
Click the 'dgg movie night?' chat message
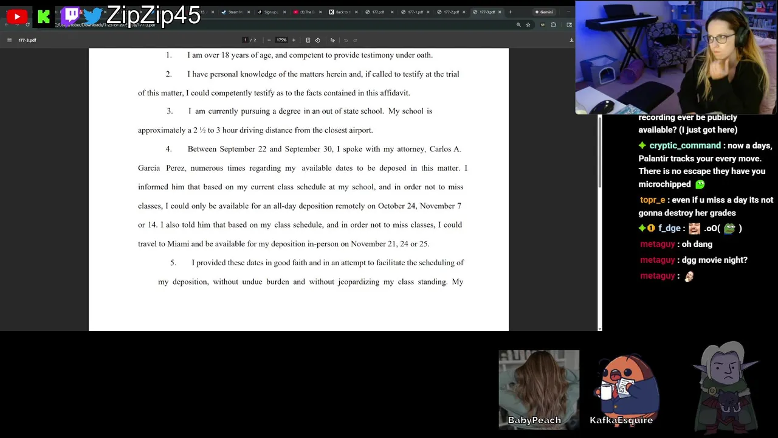pos(715,260)
